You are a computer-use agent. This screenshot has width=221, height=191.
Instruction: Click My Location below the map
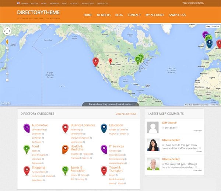[110, 104]
